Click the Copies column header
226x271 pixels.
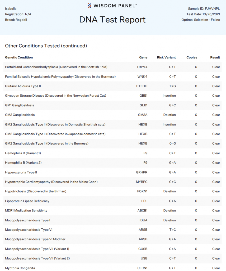tap(192, 57)
